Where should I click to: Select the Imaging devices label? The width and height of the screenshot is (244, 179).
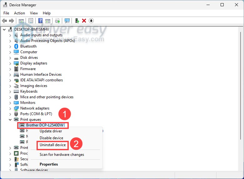[34, 86]
